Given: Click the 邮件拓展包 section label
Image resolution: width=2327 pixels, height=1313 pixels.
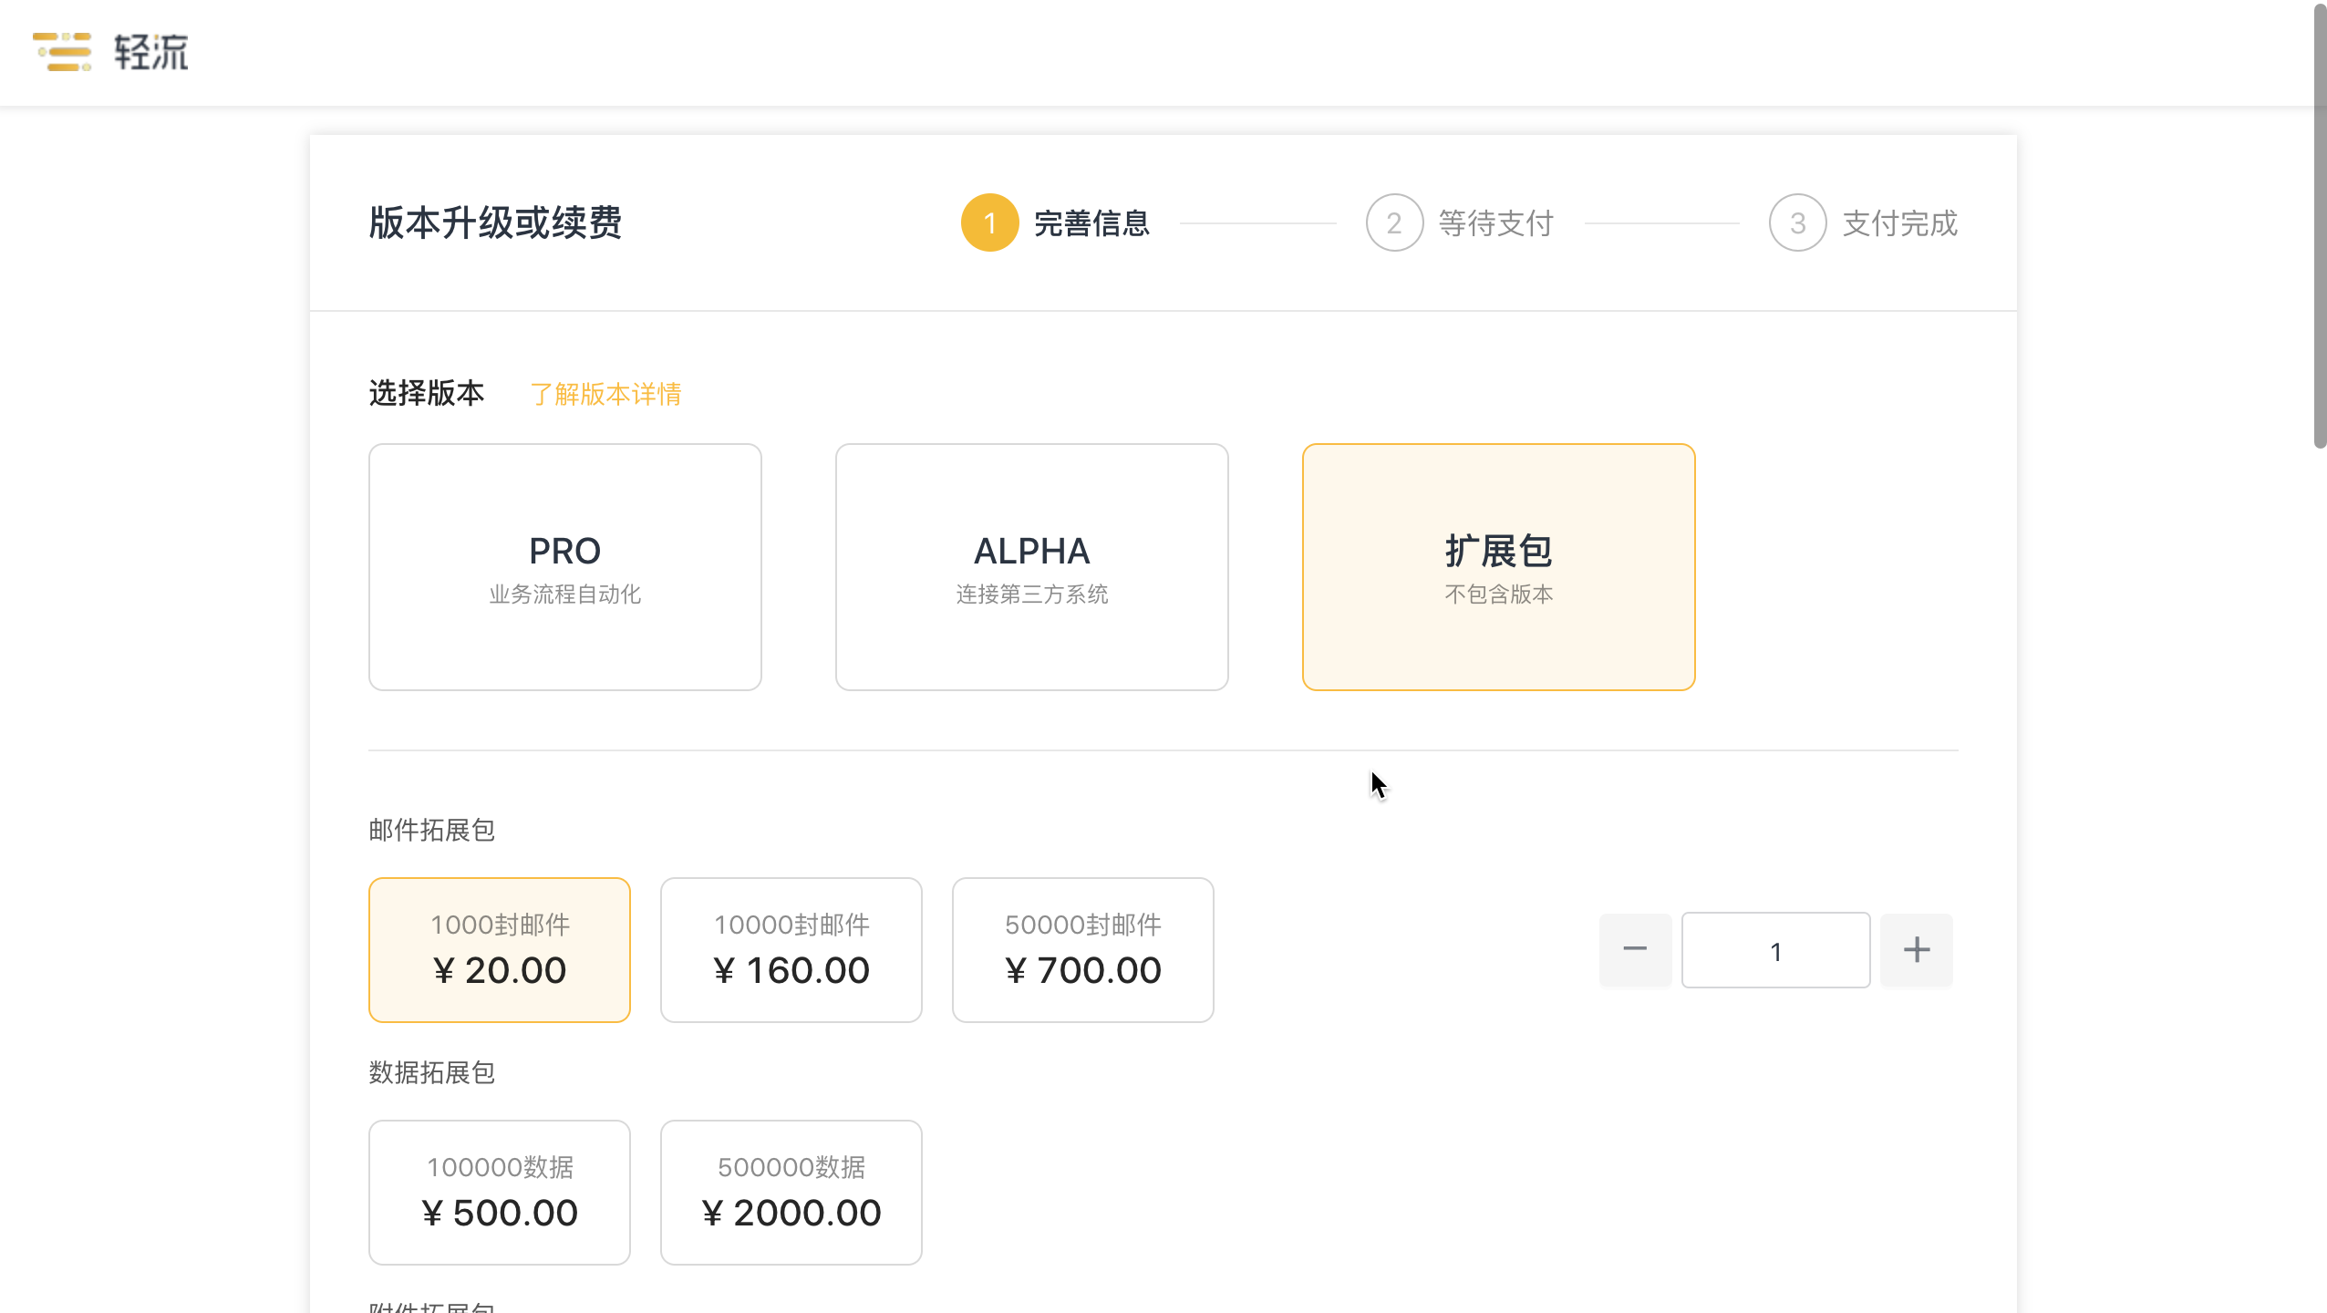Looking at the screenshot, I should [431, 830].
